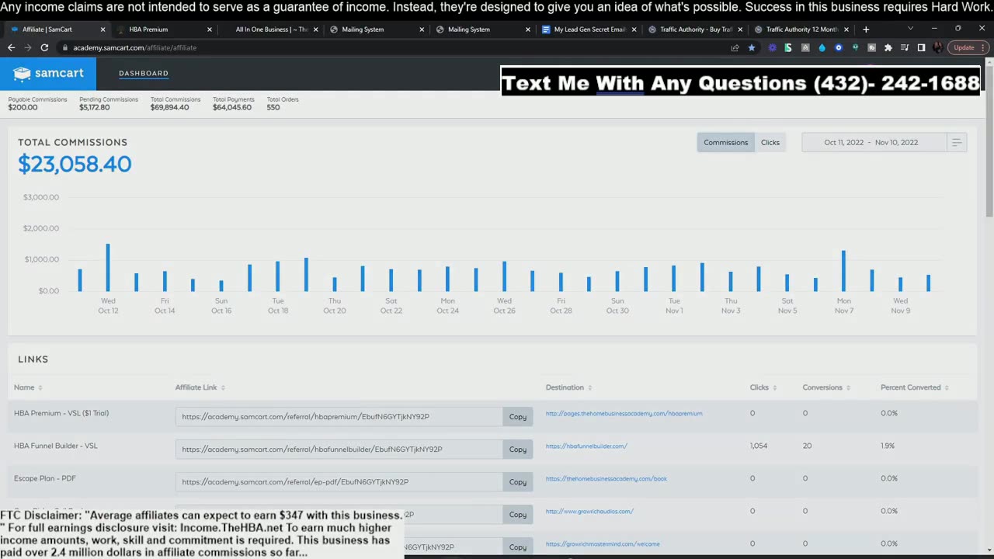
Task: Open the purple gear-shaped extension
Action: pos(772,47)
